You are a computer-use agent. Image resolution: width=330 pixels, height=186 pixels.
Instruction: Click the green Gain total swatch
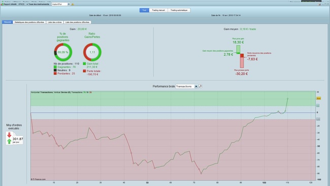[84, 64]
